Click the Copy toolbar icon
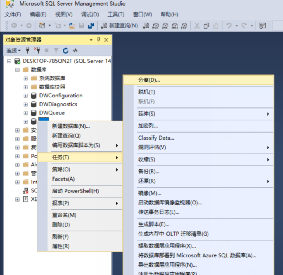Image resolution: width=283 pixels, height=275 pixels. click(x=206, y=25)
